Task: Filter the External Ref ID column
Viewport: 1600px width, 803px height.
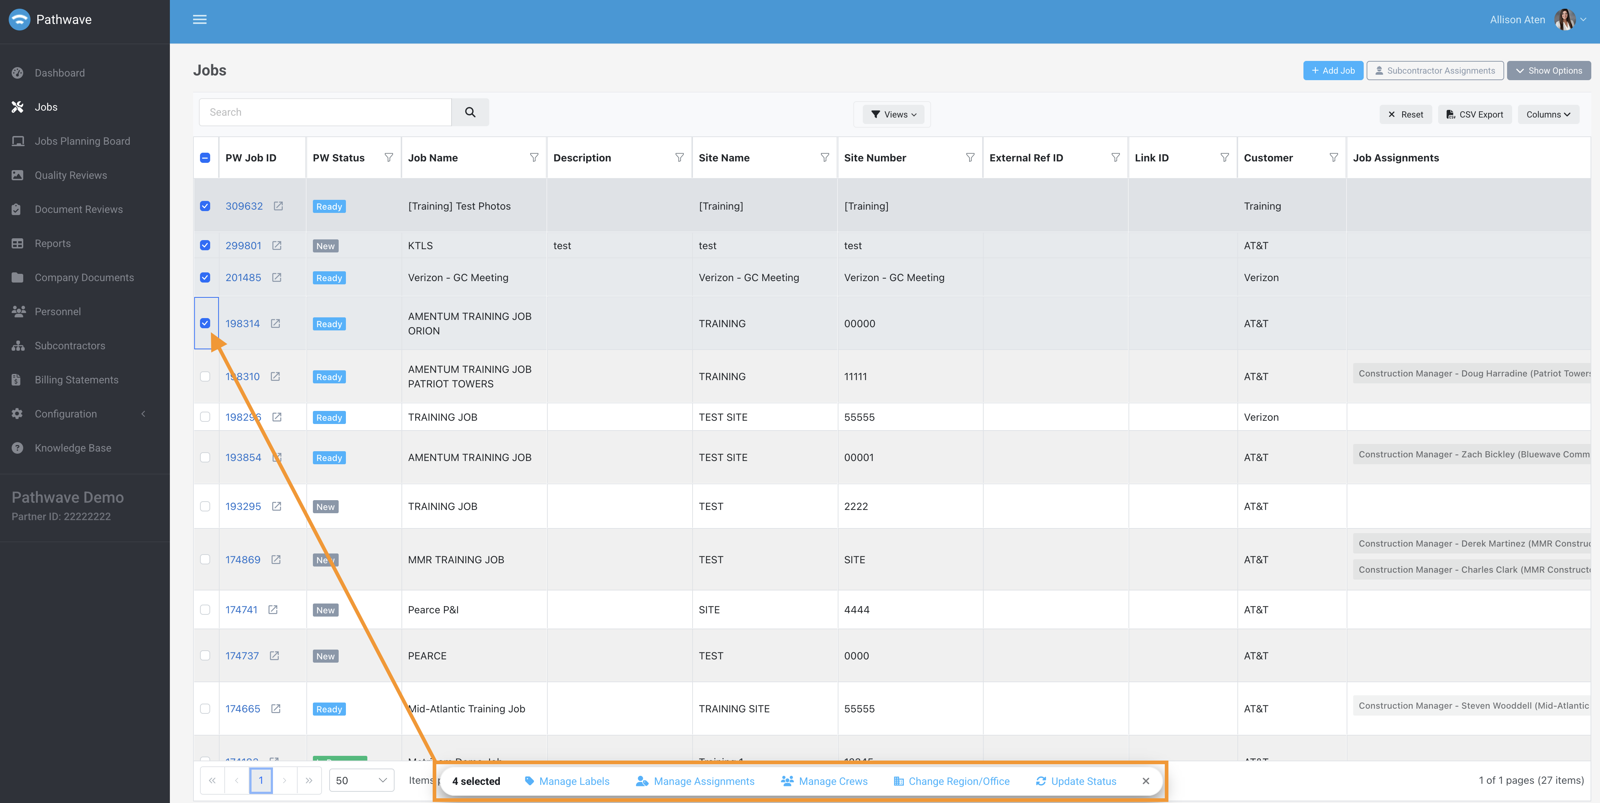Action: point(1115,158)
